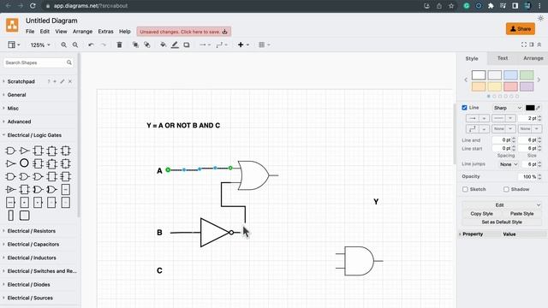Click the Share button
This screenshot has width=548, height=308.
coord(521,29)
